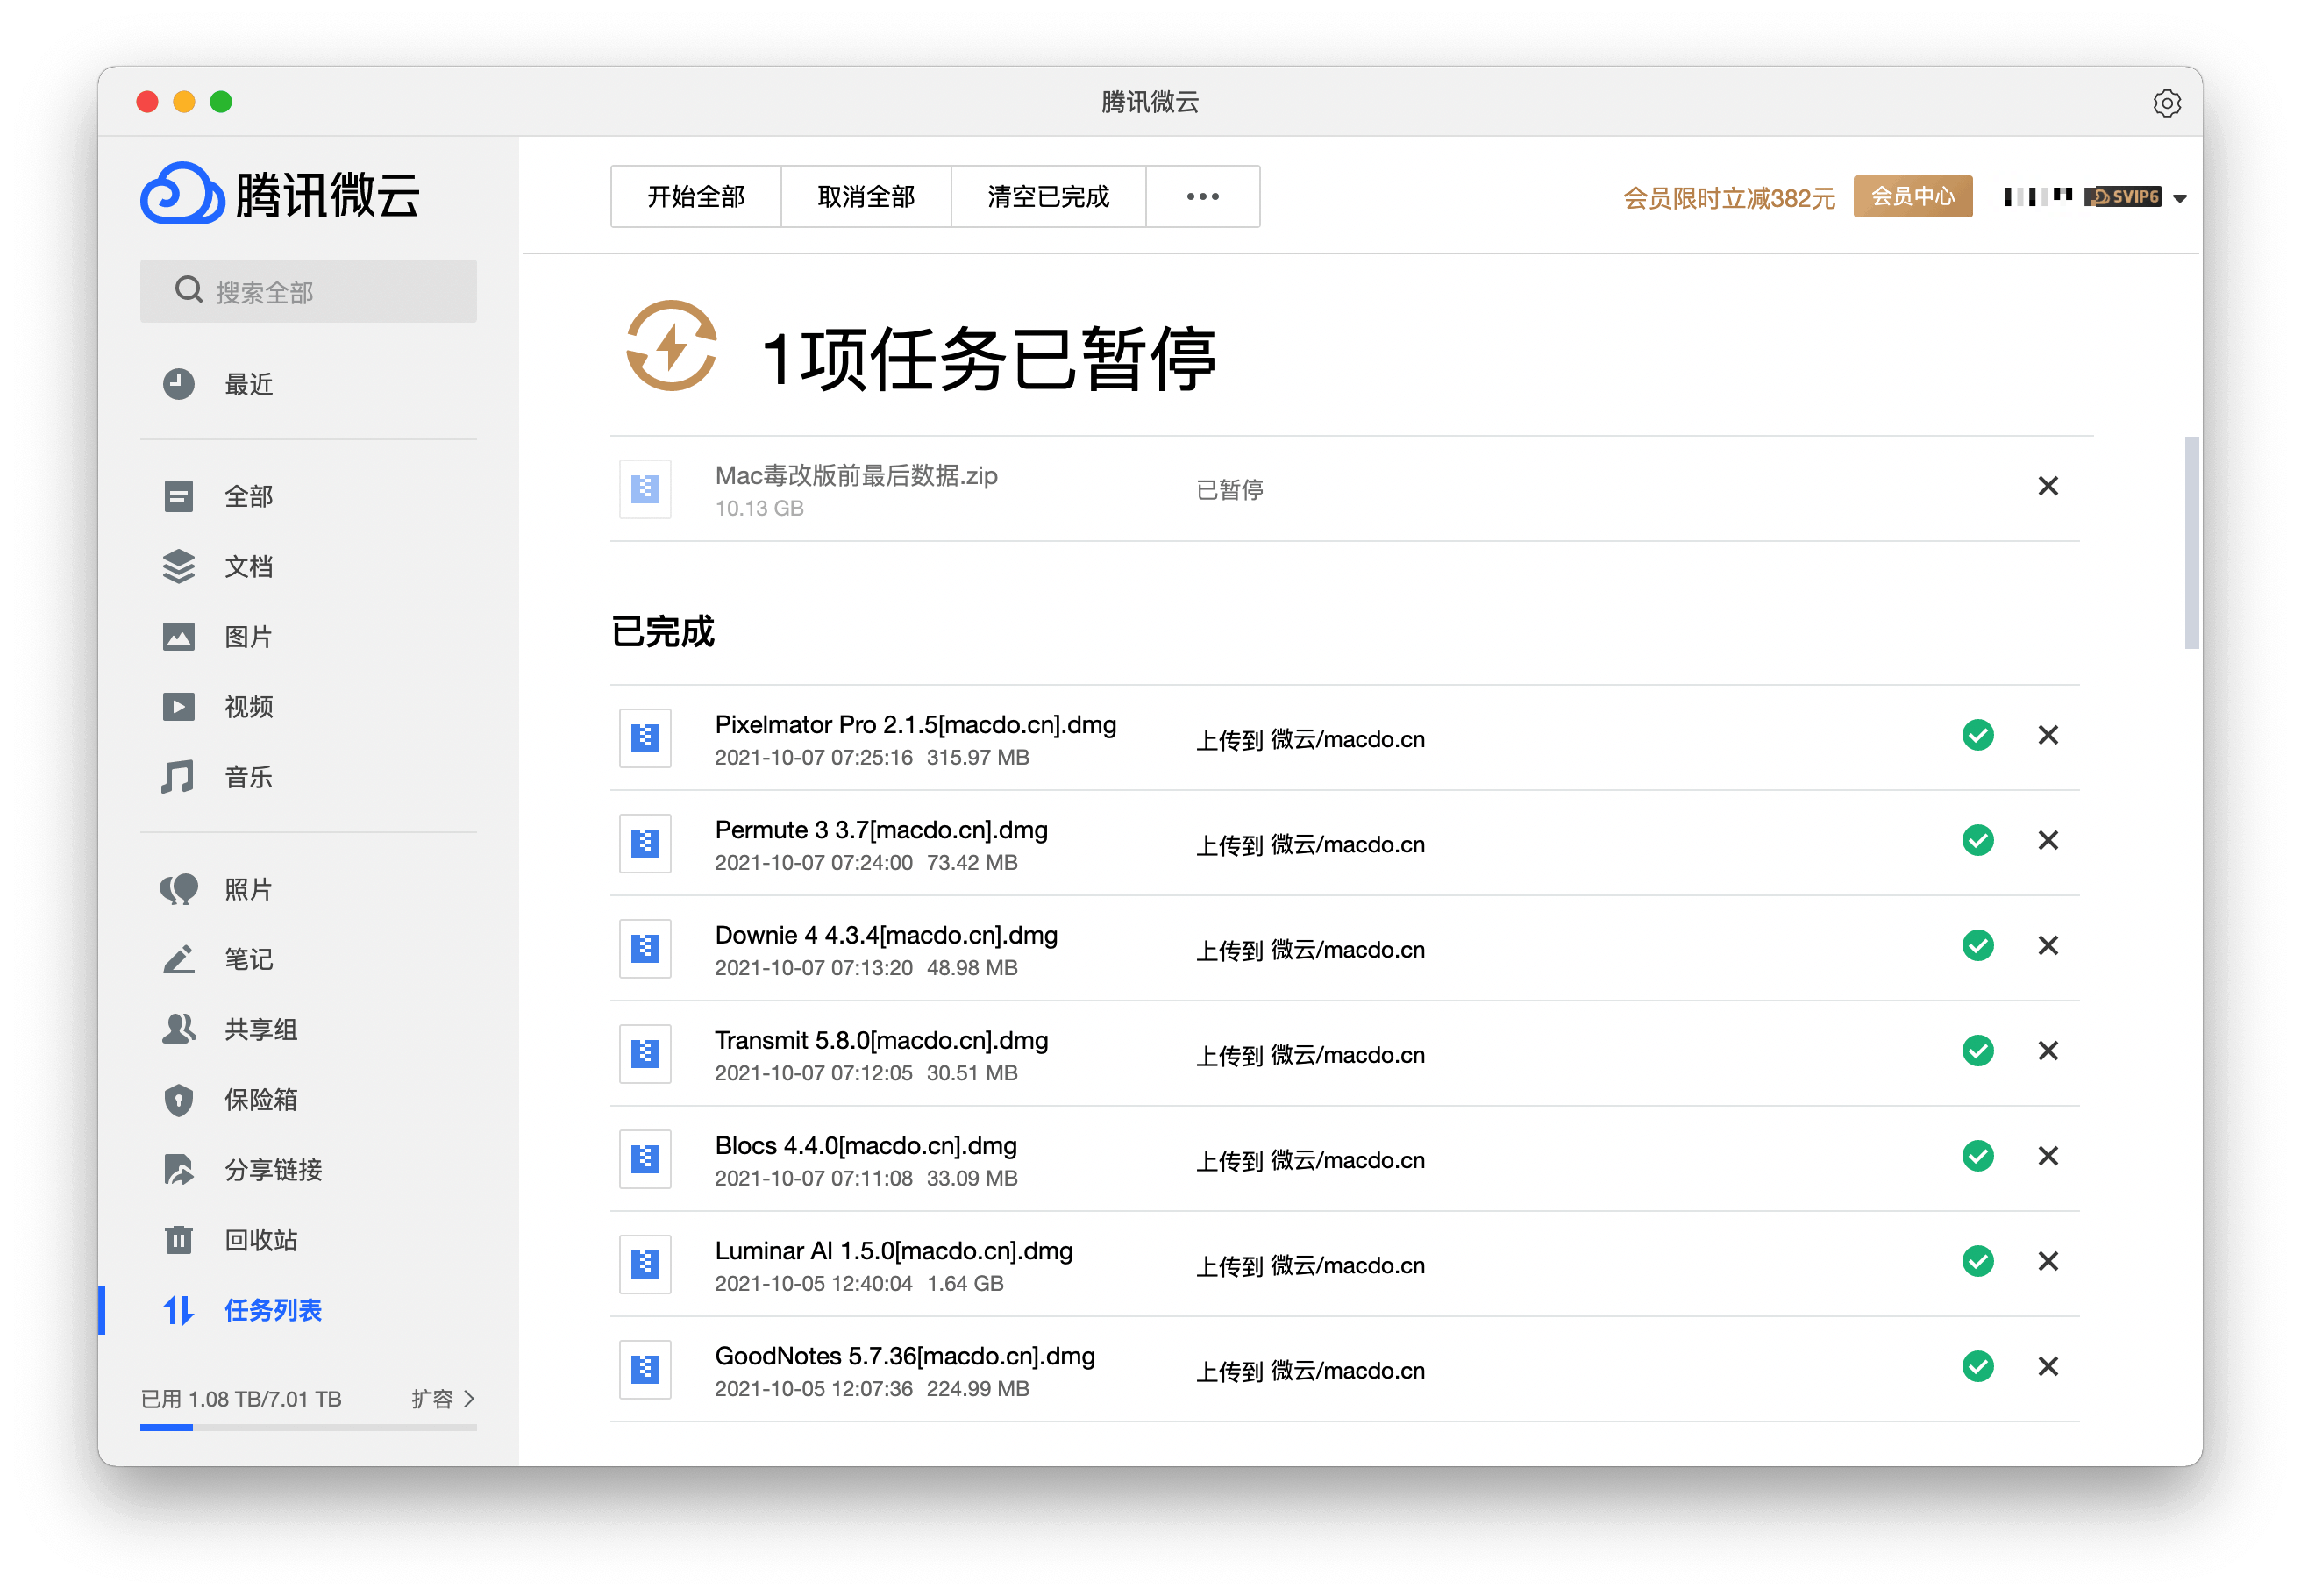
Task: Click the 回收站 recycle bin icon
Action: (179, 1240)
